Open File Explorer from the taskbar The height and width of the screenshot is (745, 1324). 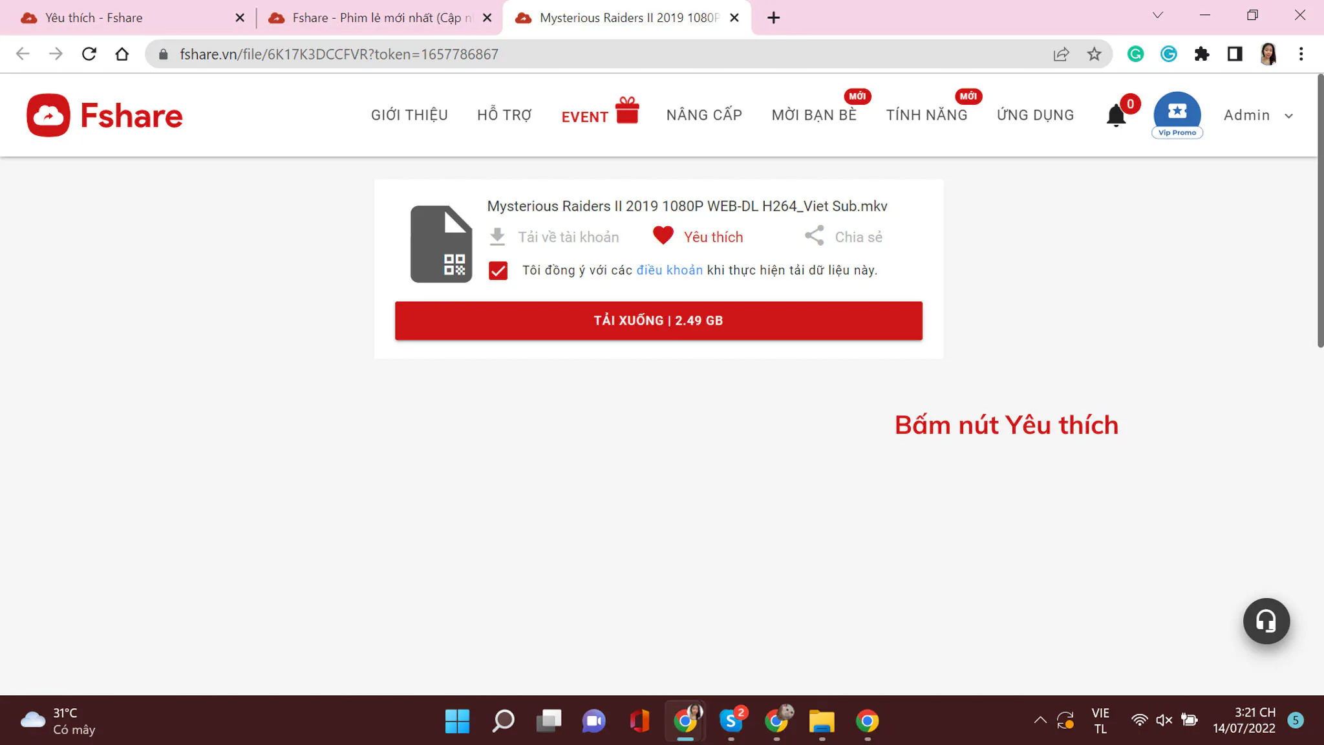(x=822, y=720)
